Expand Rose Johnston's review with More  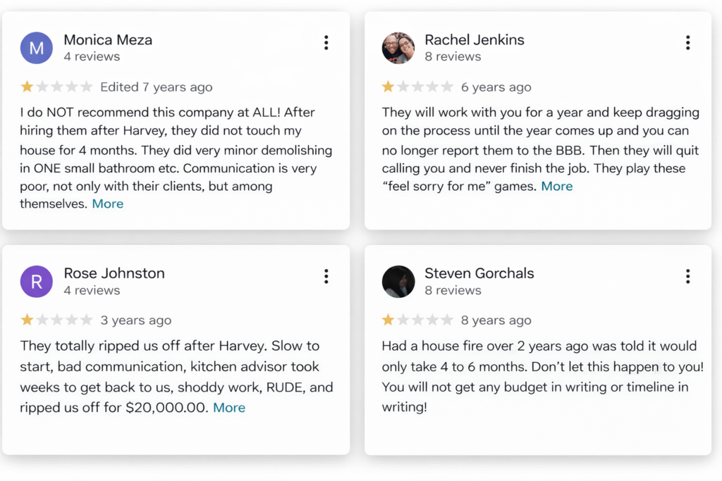point(229,407)
